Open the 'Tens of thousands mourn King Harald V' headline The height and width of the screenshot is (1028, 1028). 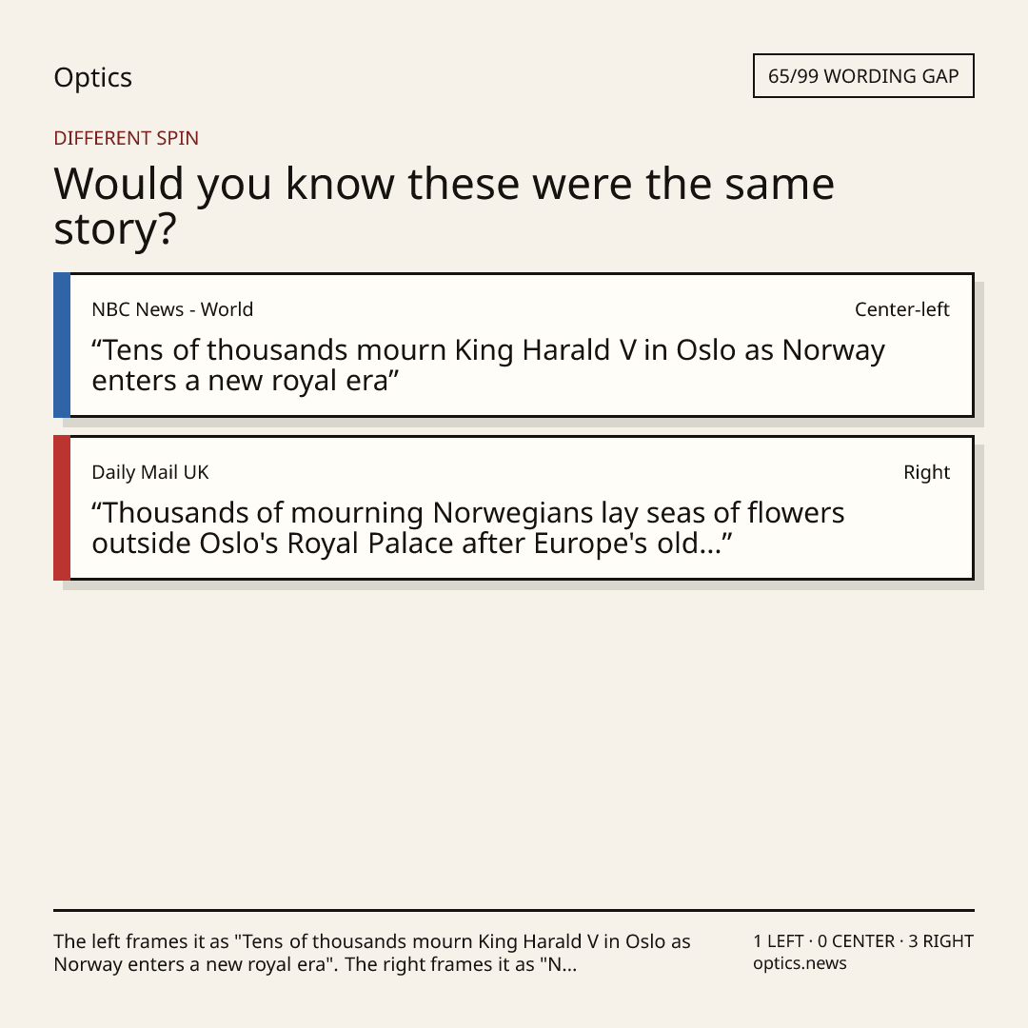click(x=487, y=366)
